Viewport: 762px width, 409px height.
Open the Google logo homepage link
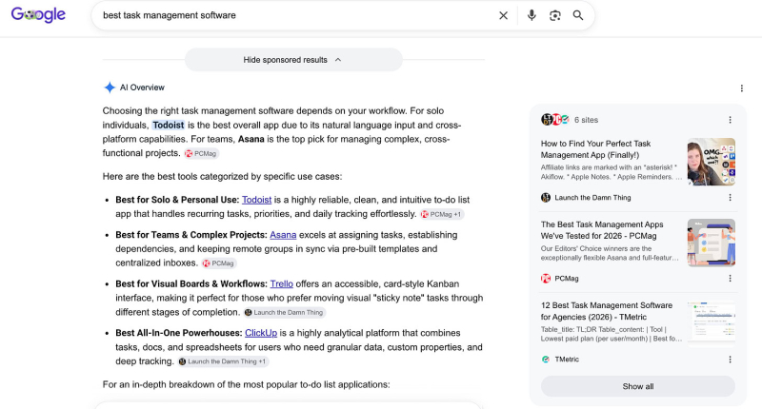[x=38, y=15]
